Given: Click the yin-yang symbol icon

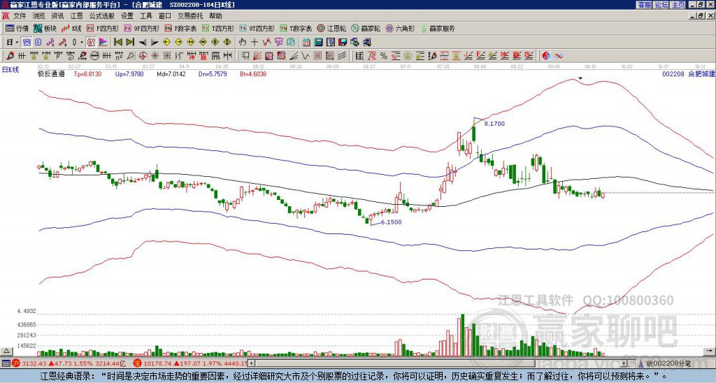Looking at the screenshot, I should [x=546, y=56].
